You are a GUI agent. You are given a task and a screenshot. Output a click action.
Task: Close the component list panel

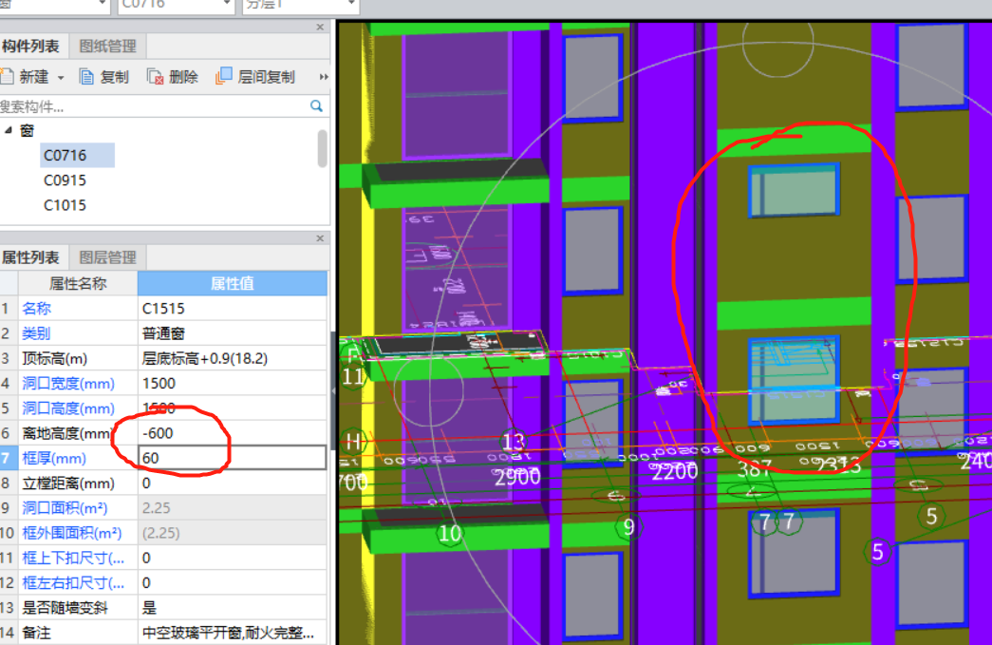[x=320, y=28]
